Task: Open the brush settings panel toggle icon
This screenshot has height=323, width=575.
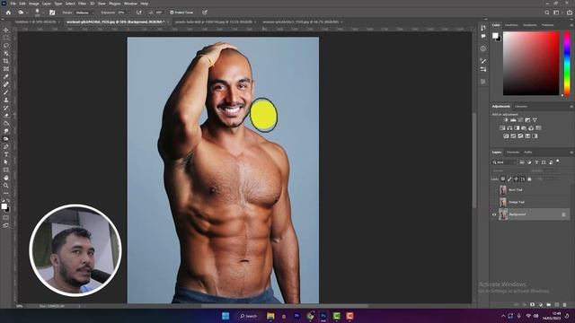Action: point(52,13)
